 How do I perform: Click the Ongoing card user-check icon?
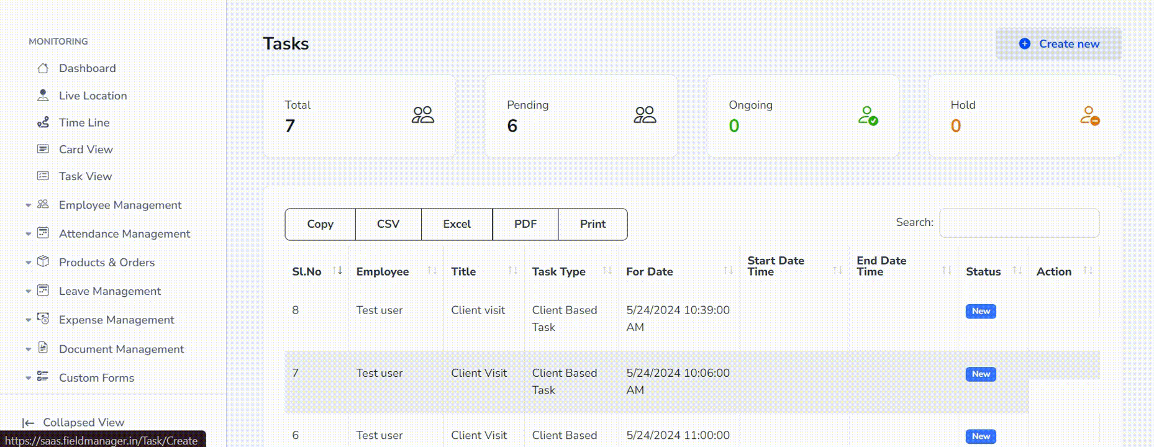click(x=868, y=115)
